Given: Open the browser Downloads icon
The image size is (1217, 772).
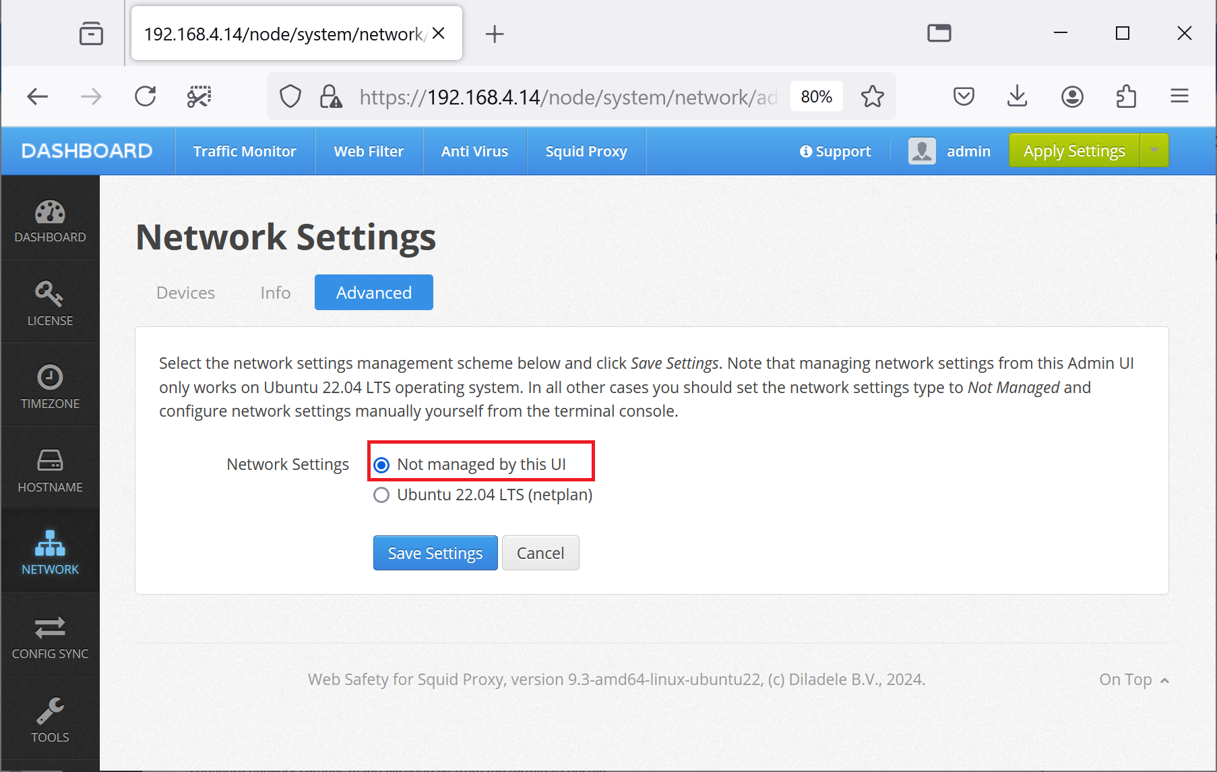Looking at the screenshot, I should [1018, 97].
